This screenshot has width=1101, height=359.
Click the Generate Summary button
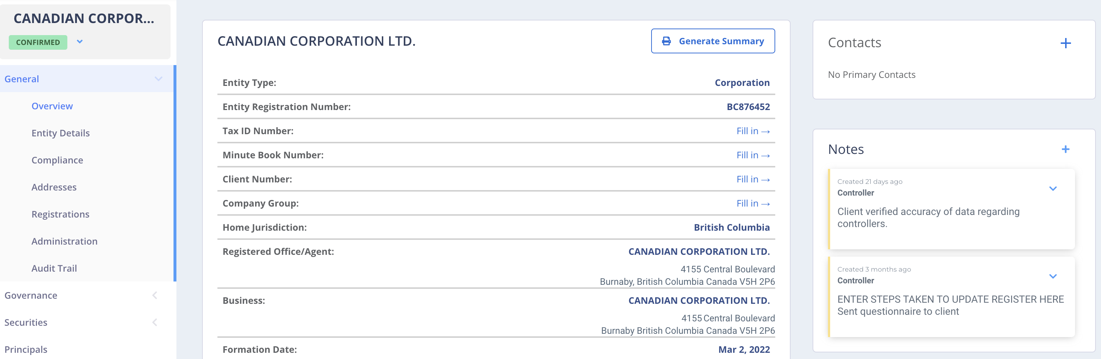tap(713, 41)
